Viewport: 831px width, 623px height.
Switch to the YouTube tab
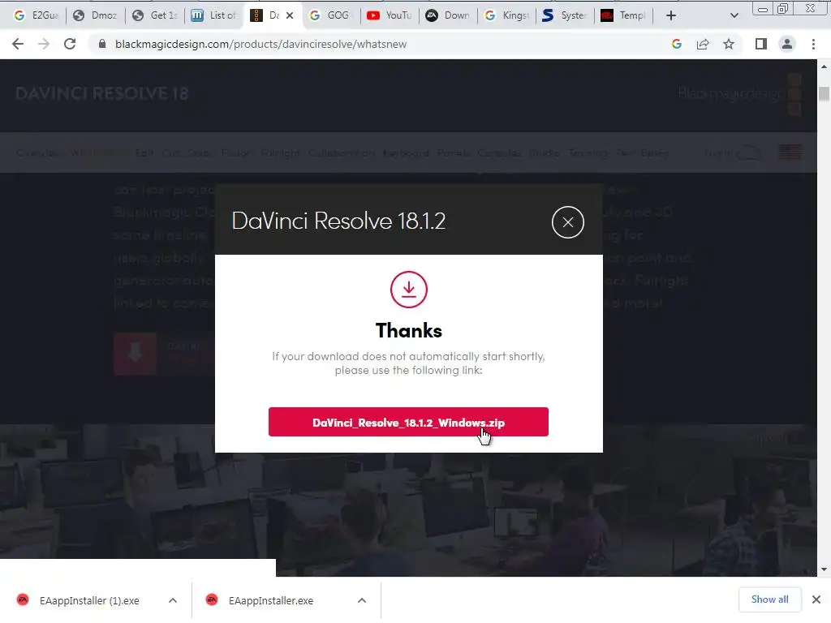(x=391, y=15)
